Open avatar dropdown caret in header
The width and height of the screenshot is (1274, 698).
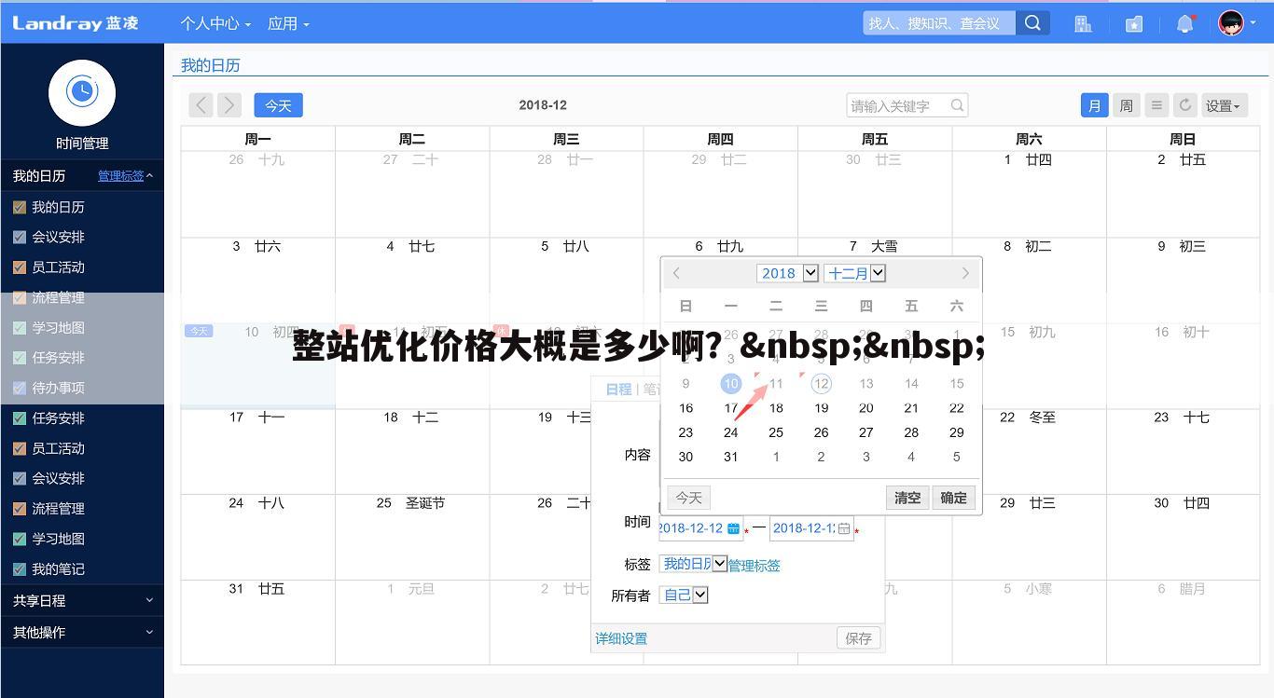[1253, 23]
